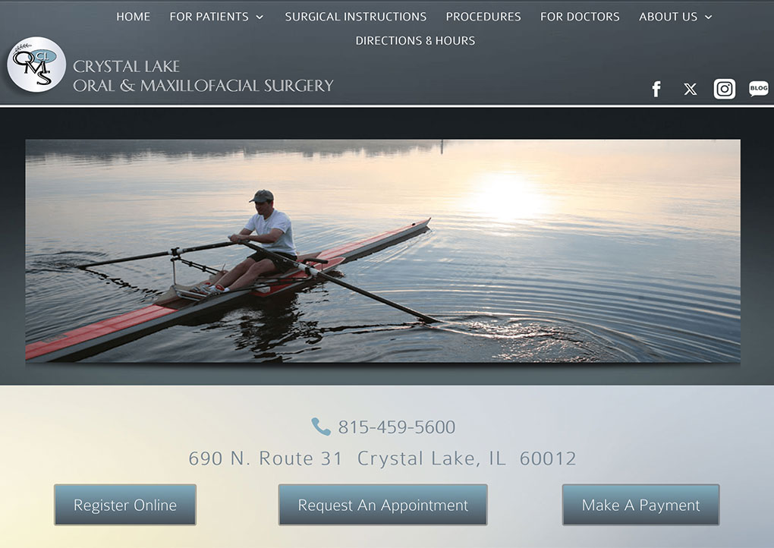Open the Instagram social icon
The width and height of the screenshot is (774, 548).
click(724, 89)
